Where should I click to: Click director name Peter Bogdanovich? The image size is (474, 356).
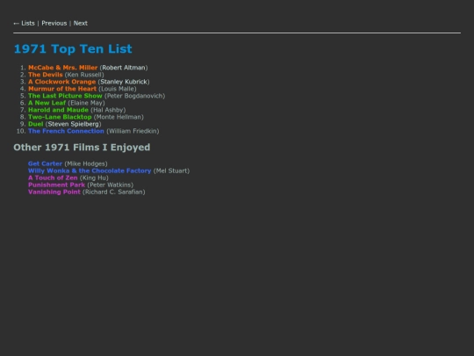click(x=135, y=96)
